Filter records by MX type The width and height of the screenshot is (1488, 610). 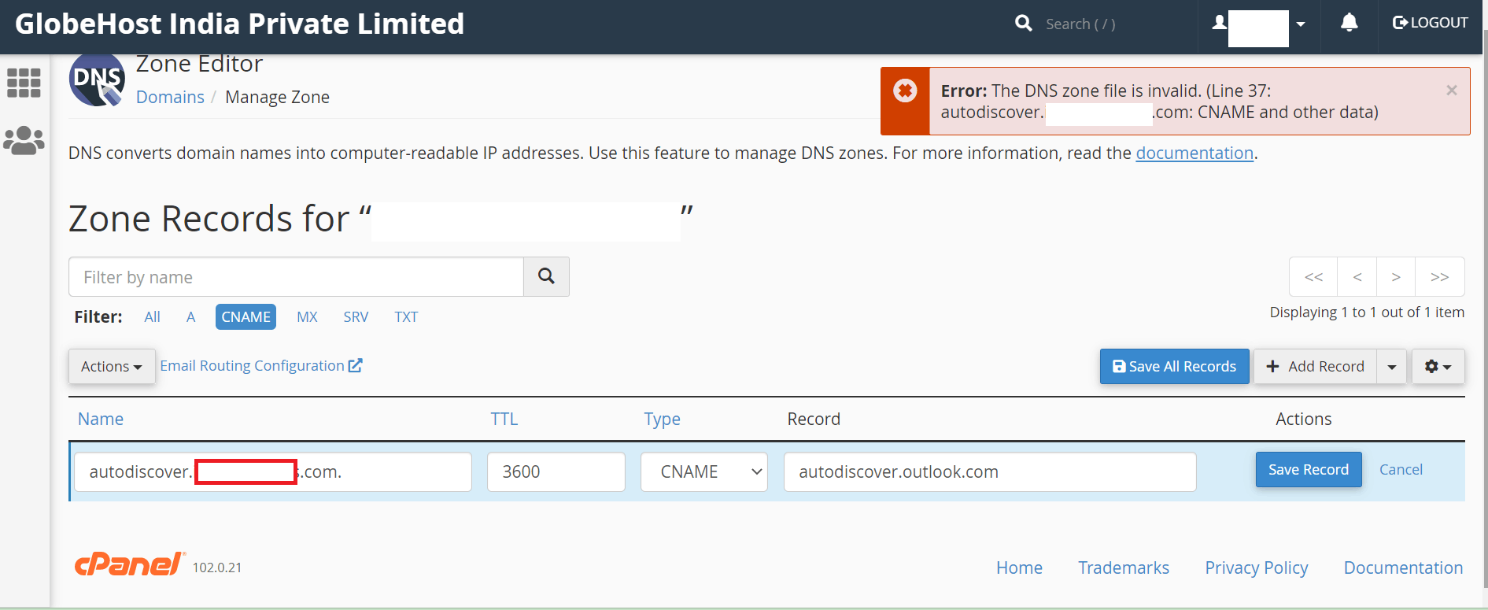[307, 317]
